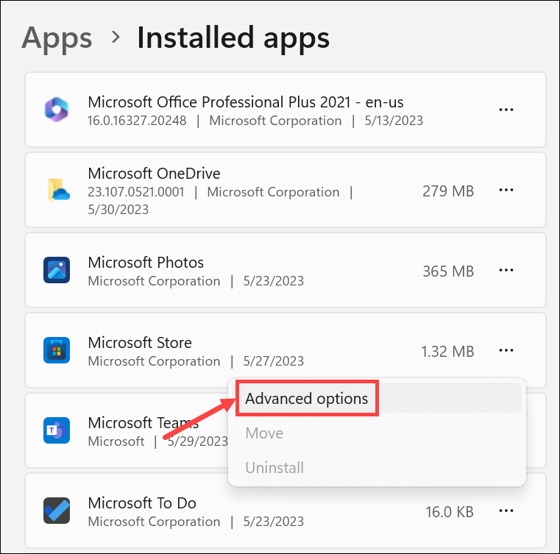This screenshot has height=554, width=560.
Task: Click the Microsoft To Do checkmark icon
Action: 57,511
